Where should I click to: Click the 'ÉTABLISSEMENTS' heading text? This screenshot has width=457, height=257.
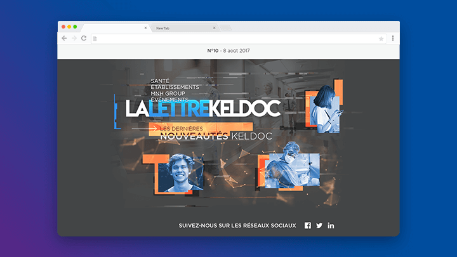(175, 87)
